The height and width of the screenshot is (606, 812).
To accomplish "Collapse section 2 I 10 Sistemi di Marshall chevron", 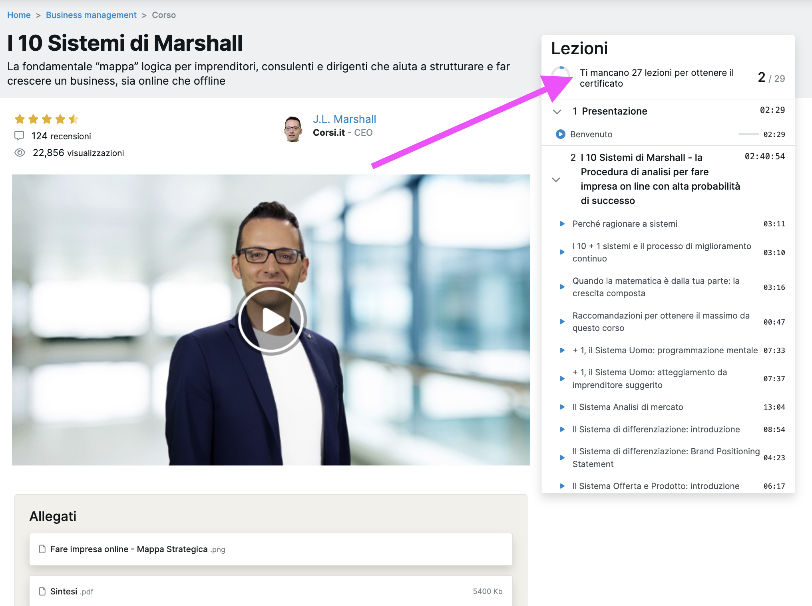I will click(x=556, y=179).
